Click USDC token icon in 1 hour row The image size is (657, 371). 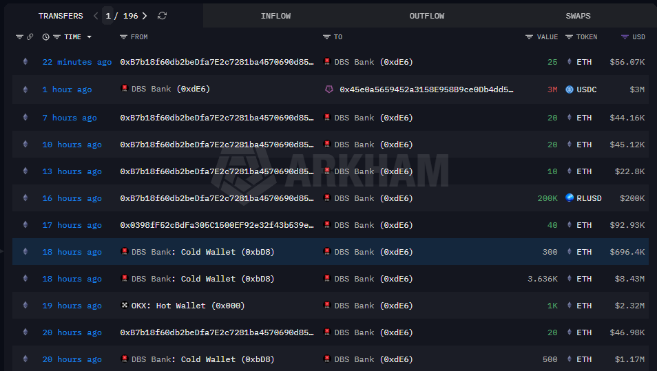[570, 89]
